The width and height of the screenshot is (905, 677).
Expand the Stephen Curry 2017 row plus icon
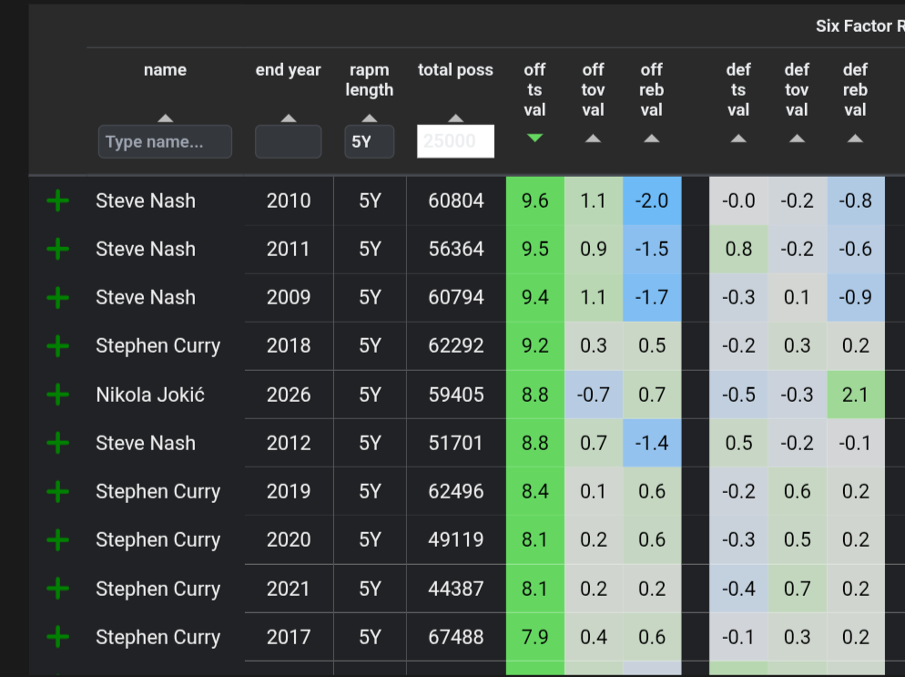tap(57, 637)
